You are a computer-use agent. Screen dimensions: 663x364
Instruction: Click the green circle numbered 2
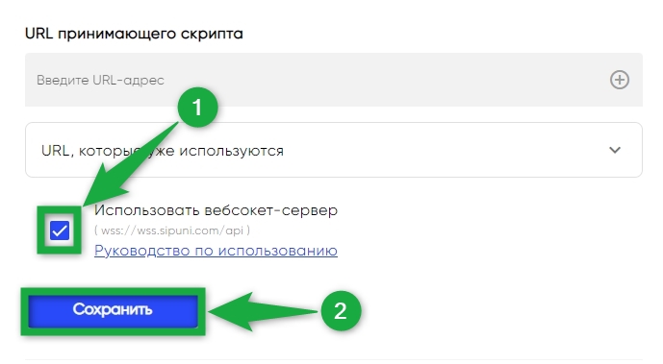point(341,311)
